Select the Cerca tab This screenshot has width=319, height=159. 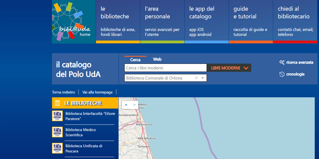[x=135, y=60]
